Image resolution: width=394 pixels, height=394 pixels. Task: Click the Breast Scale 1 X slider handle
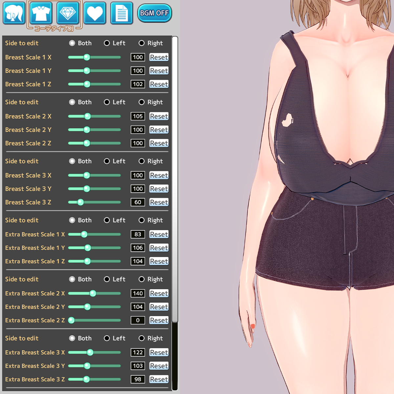click(87, 57)
